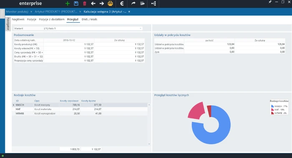
Task: Select the Kalkulacja wstępna 3 document tab
Action: (105, 12)
